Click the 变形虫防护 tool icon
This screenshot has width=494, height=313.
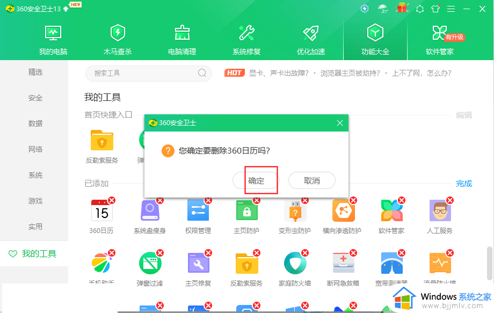295,210
